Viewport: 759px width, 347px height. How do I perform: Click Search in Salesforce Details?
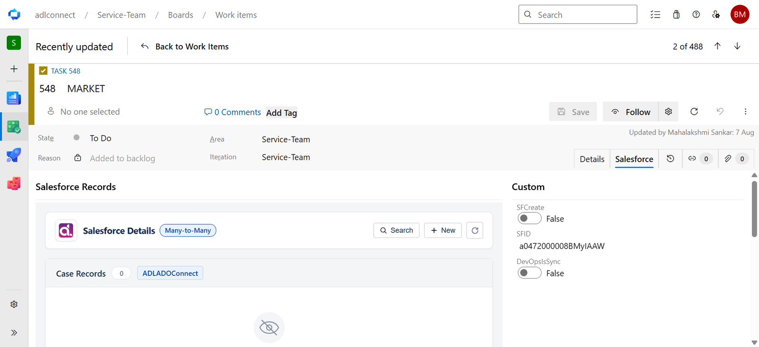[397, 230]
